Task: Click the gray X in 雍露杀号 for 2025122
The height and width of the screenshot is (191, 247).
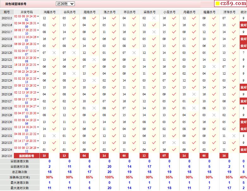Action: tap(214, 67)
